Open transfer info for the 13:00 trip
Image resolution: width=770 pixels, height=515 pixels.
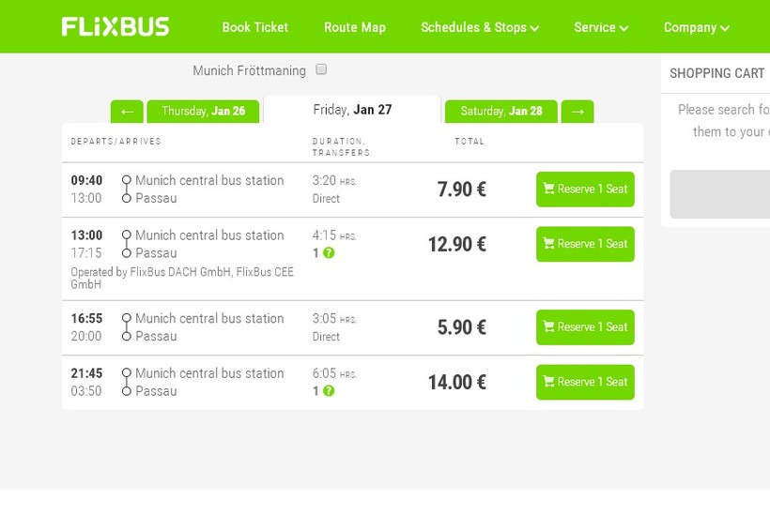tap(329, 252)
